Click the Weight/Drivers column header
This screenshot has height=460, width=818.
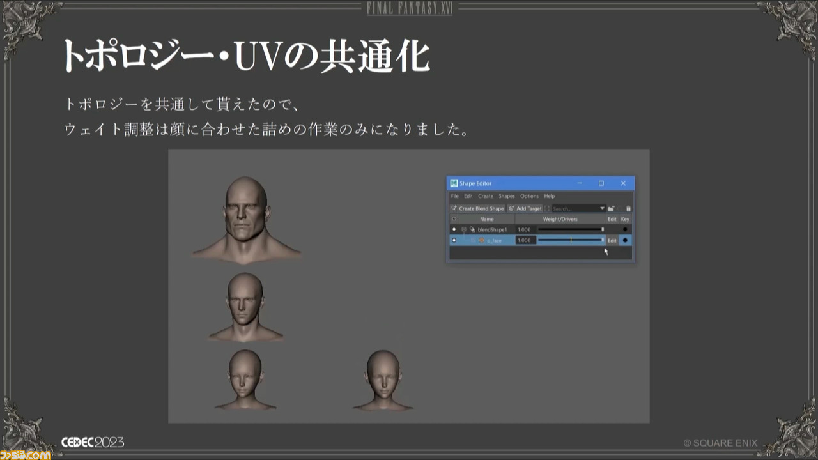point(560,219)
